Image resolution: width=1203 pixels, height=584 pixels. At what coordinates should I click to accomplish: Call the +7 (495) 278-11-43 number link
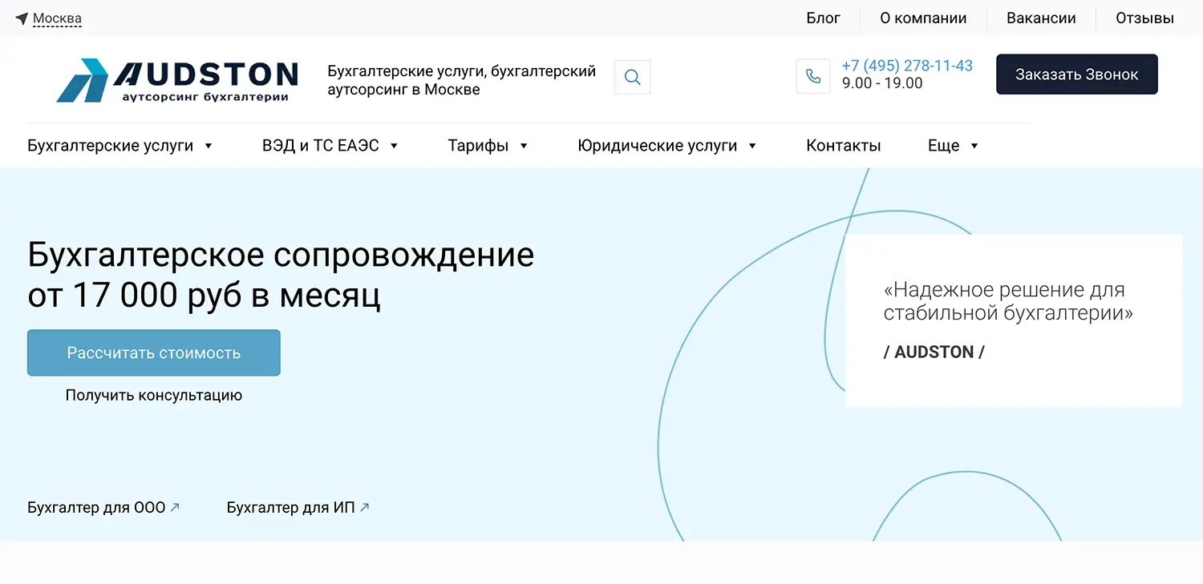point(907,66)
